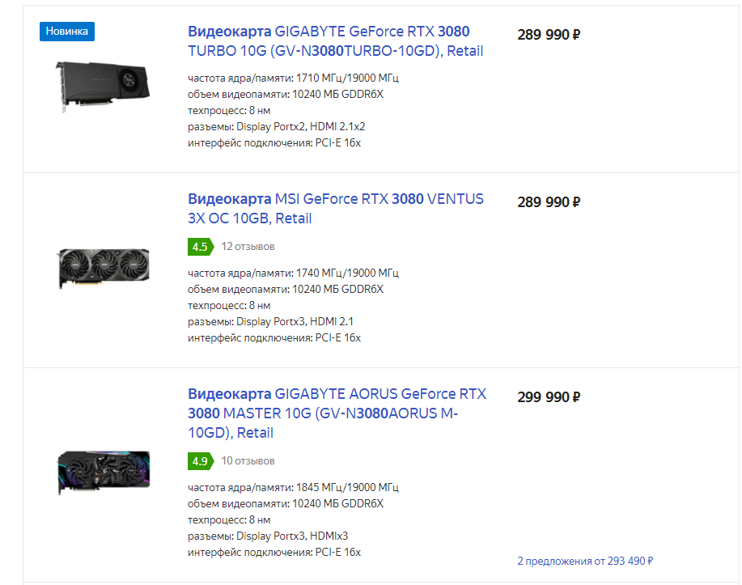Open MSI RTX 3080 VENTUS 3X OC link
The width and height of the screenshot is (742, 585).
[336, 209]
